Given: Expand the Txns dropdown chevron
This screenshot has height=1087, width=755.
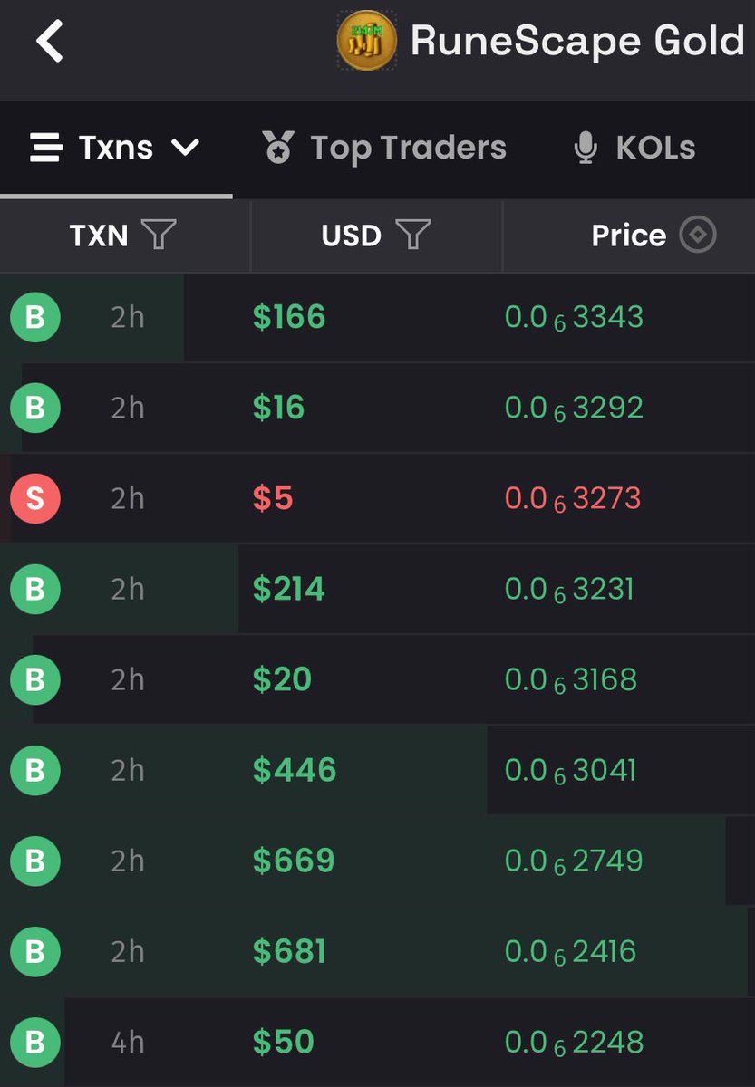Looking at the screenshot, I should coord(185,148).
